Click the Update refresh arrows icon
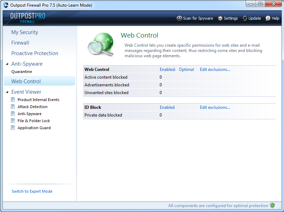 click(245, 18)
